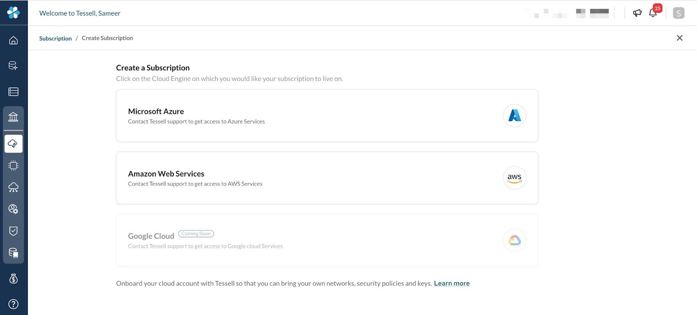Select the Amazon Web Services card

(327, 178)
